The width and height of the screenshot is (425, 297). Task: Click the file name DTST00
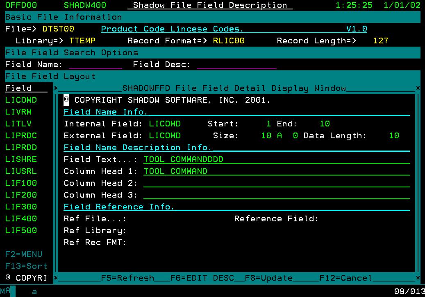tap(58, 29)
